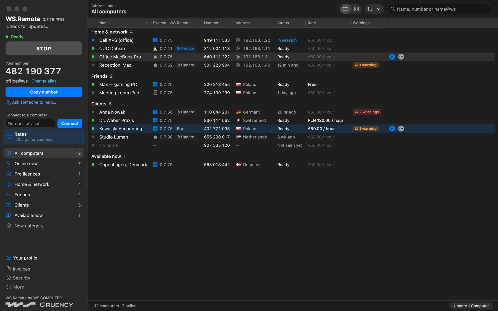The width and height of the screenshot is (498, 311).
Task: Start session with Office MacBook Pro
Action: pyautogui.click(x=392, y=57)
